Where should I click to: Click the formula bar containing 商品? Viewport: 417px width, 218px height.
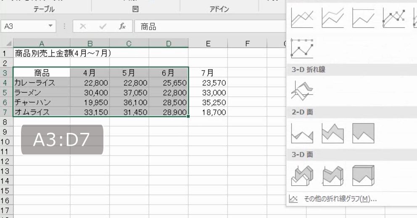click(210, 26)
